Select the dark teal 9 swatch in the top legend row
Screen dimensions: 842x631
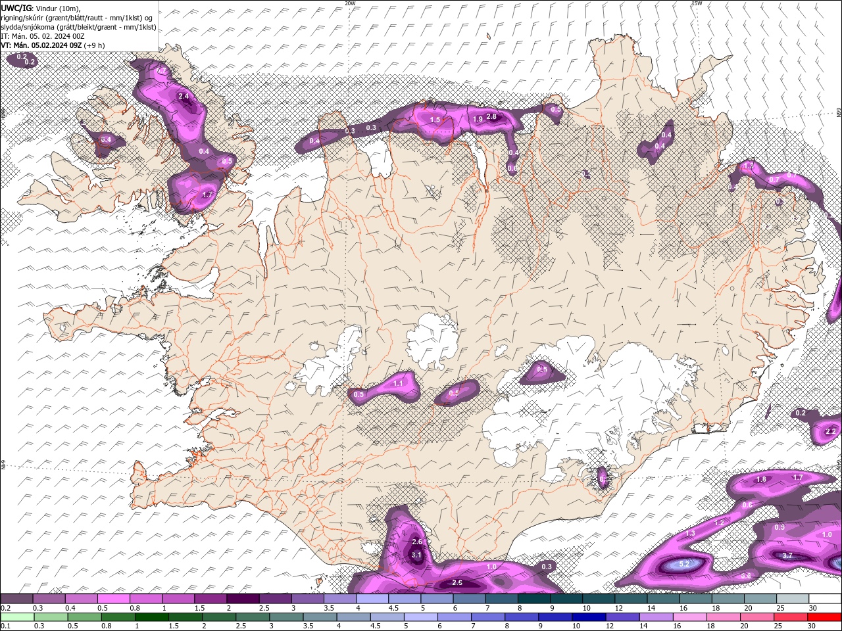(566, 598)
